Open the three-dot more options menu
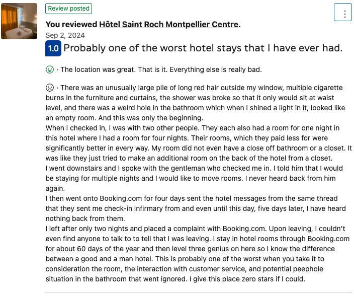354x296 pixels. click(344, 14)
